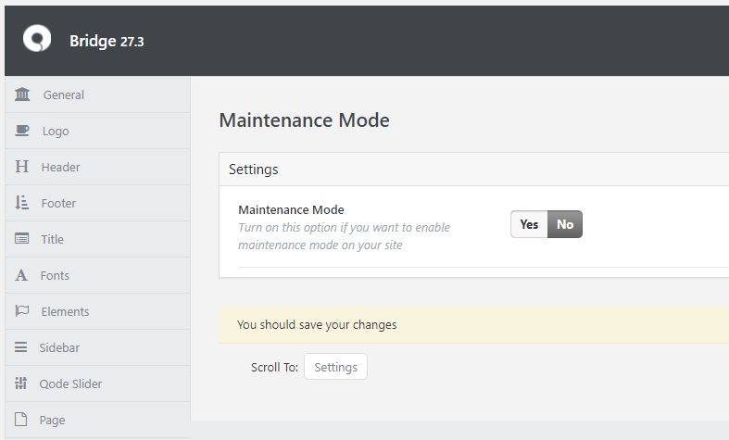Click the Fonts letter A icon
Viewport: 729px width, 440px height.
pos(21,275)
